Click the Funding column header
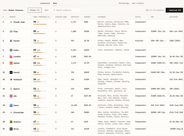The image size is (184, 136). [87, 17]
